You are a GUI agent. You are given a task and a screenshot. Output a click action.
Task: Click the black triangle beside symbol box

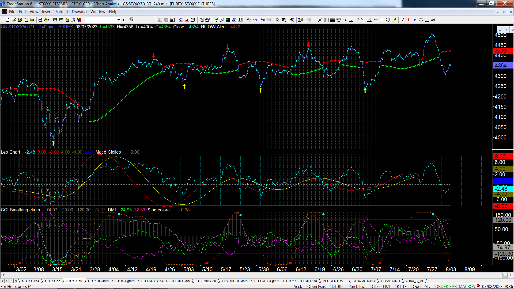coord(124,20)
